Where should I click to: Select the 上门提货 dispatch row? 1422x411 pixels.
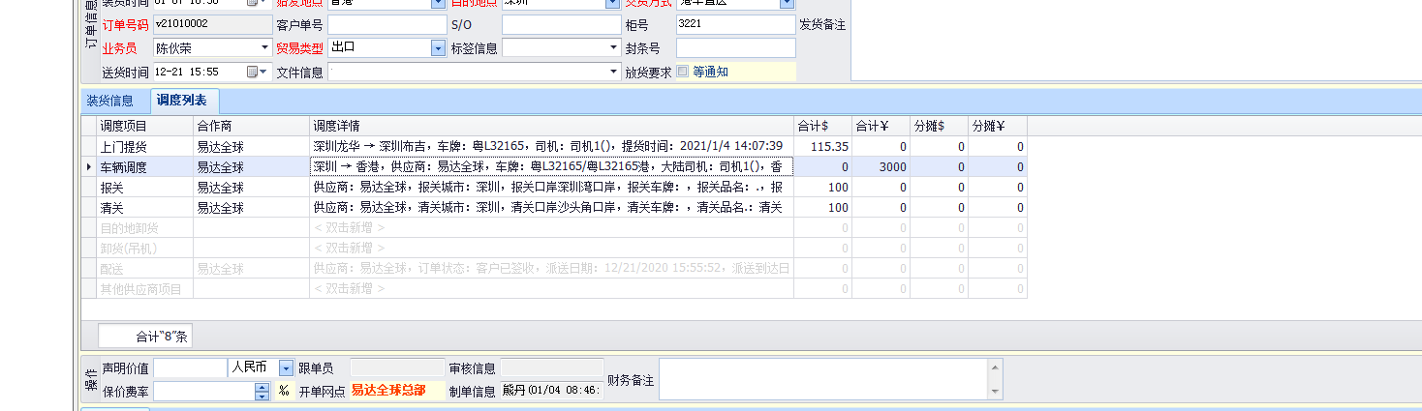pos(131,147)
